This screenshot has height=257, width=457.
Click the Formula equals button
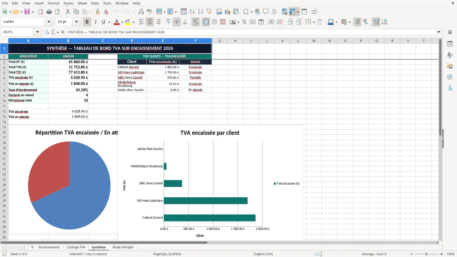[62, 32]
